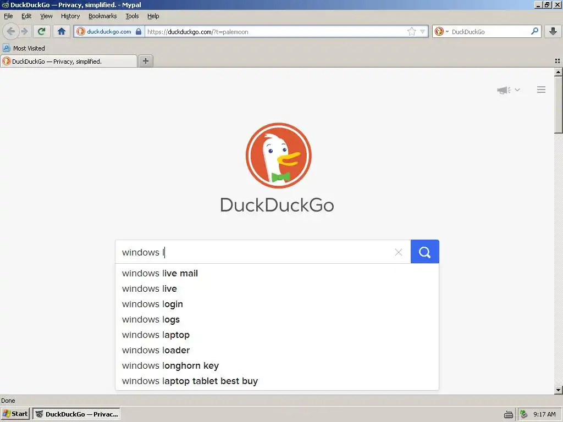Click the DuckDuckGo duck logo

click(x=278, y=156)
